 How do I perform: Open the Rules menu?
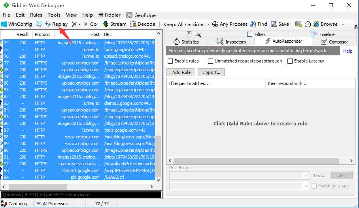36,15
